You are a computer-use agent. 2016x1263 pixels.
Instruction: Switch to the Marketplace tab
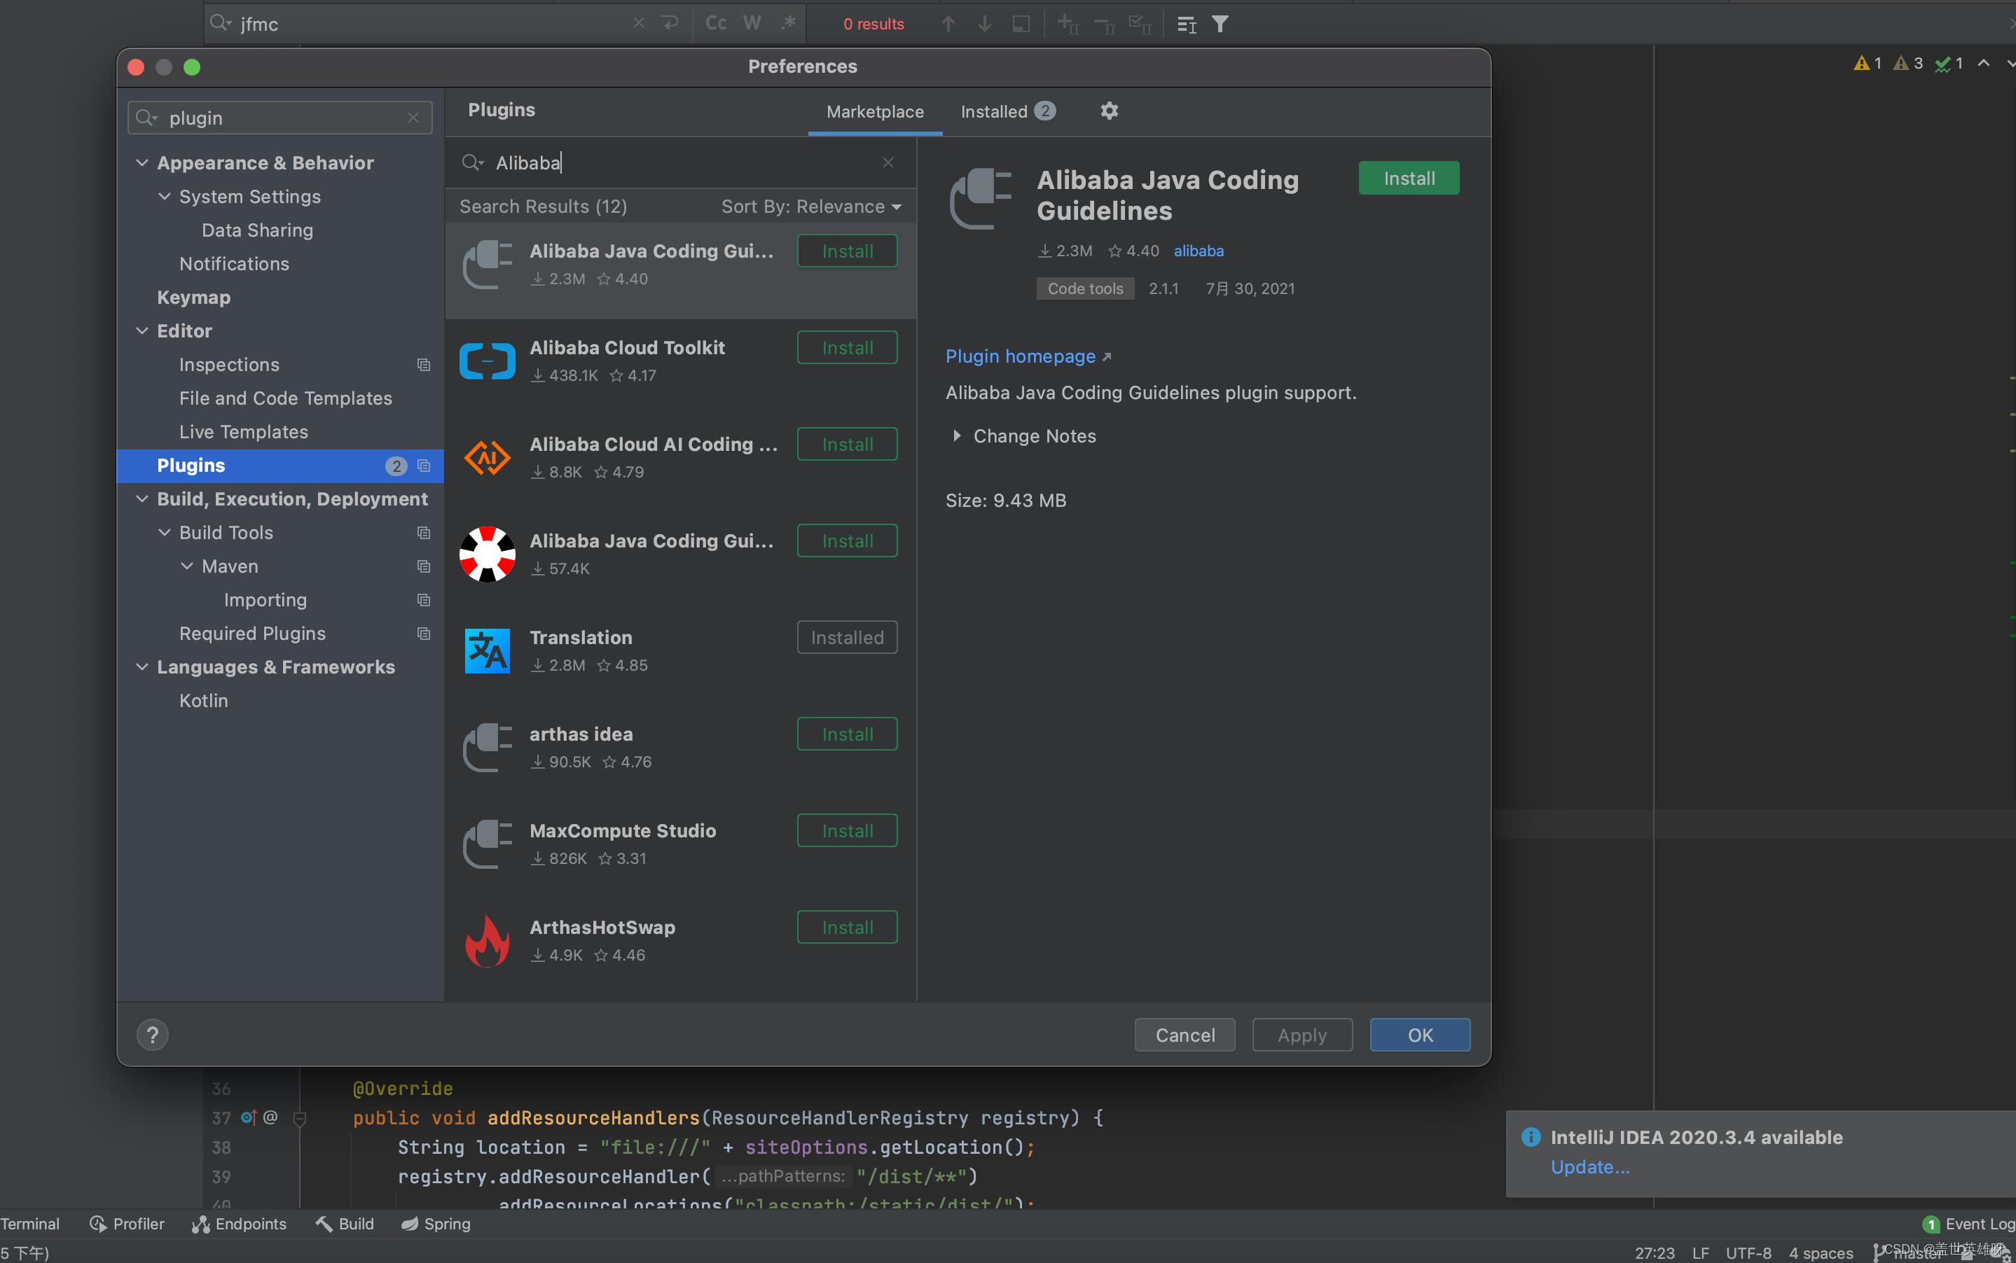[874, 111]
